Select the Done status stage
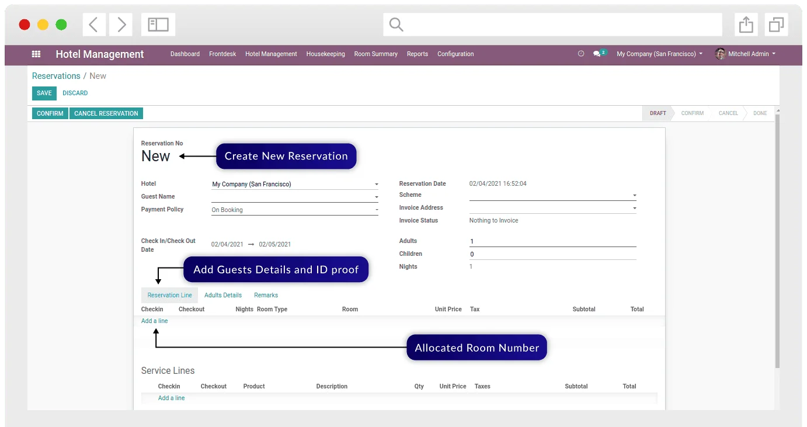Image resolution: width=807 pixels, height=427 pixels. (x=760, y=113)
